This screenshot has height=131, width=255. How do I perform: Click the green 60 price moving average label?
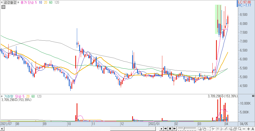click(51, 2)
